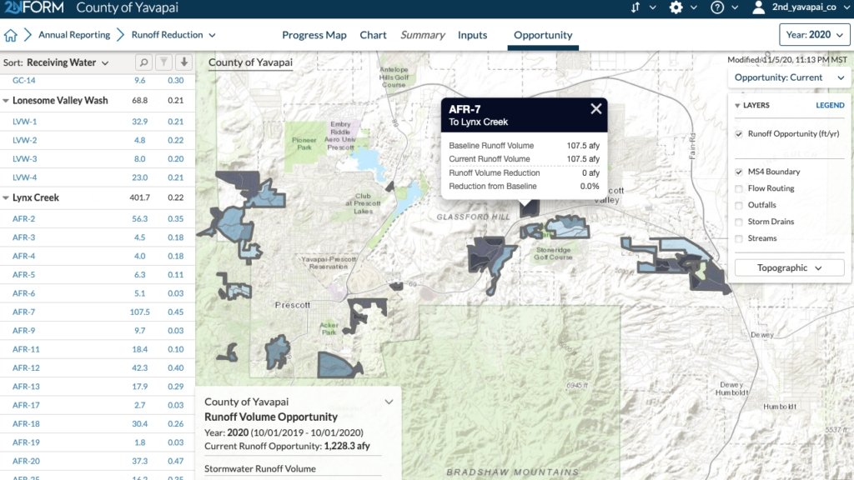
Task: Open the settings gear menu
Action: (676, 8)
